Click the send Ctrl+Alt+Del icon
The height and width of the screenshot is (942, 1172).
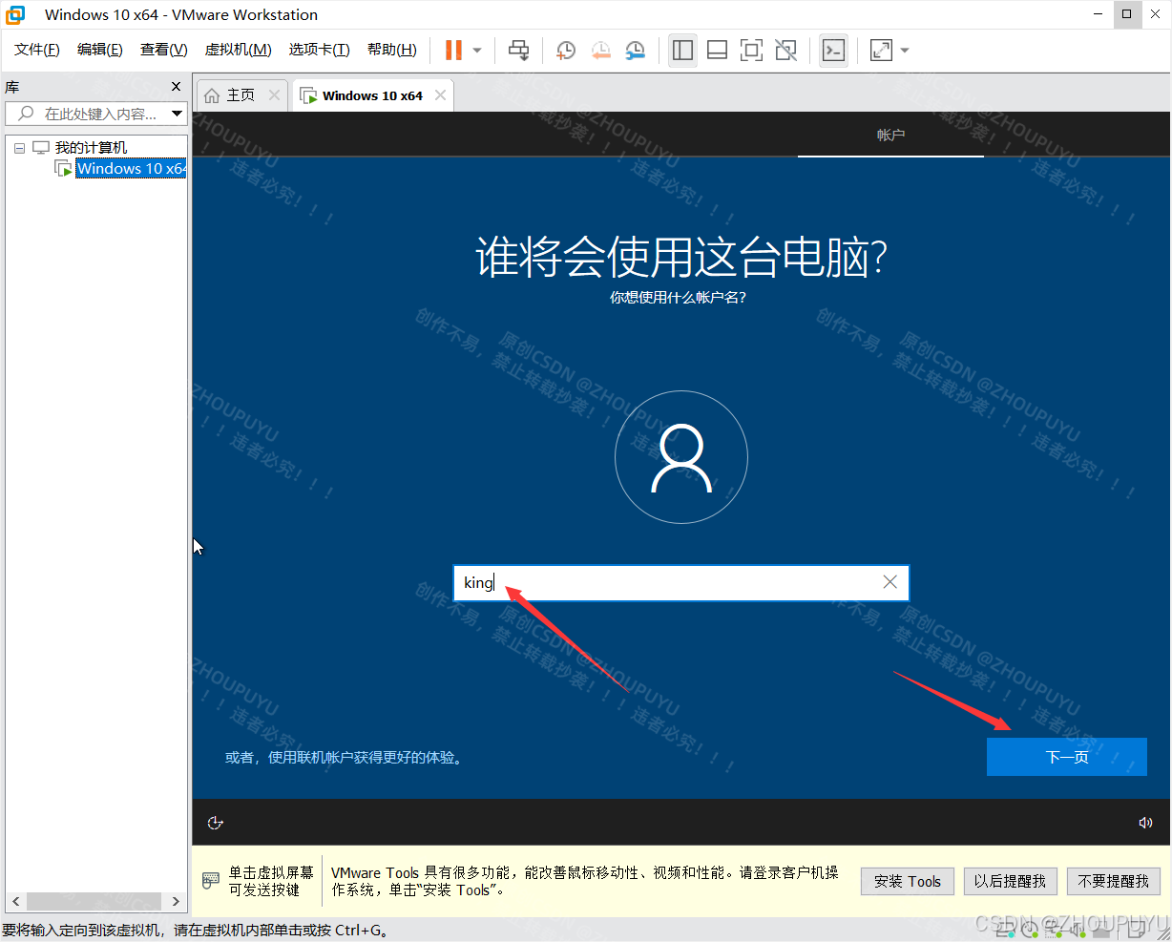coord(518,50)
